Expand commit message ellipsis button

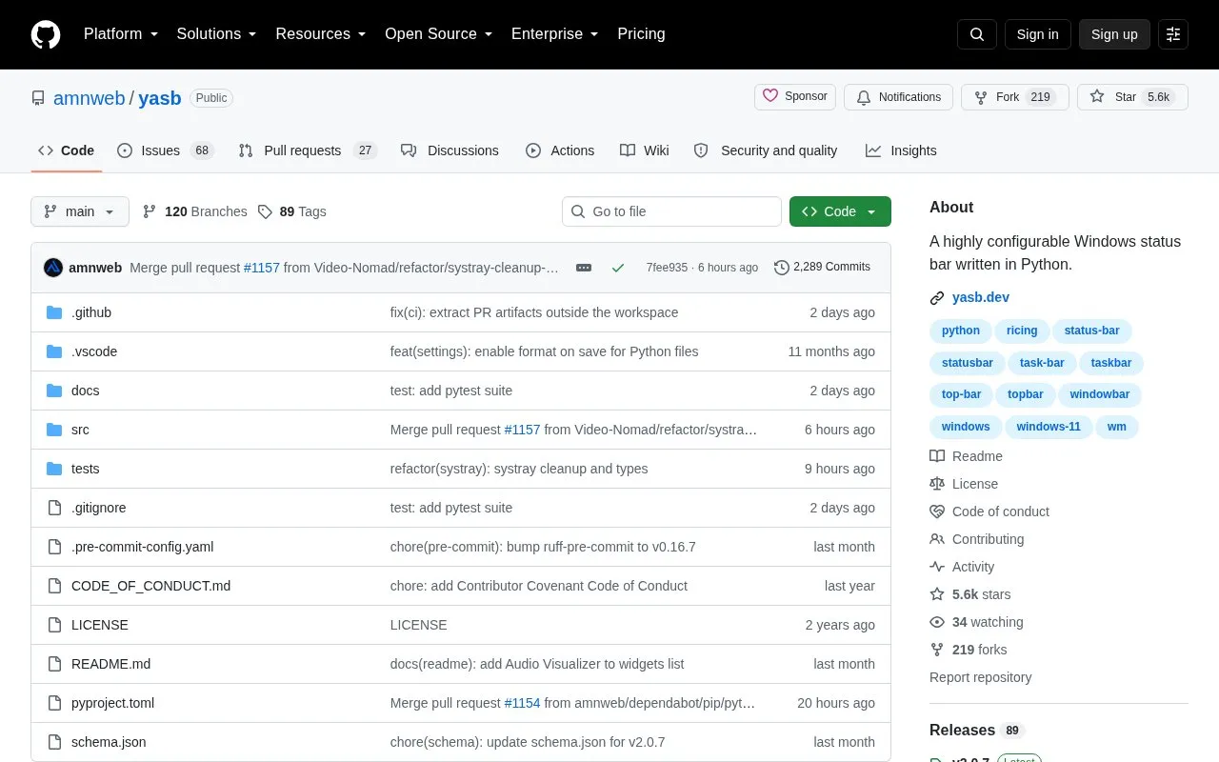coord(584,268)
